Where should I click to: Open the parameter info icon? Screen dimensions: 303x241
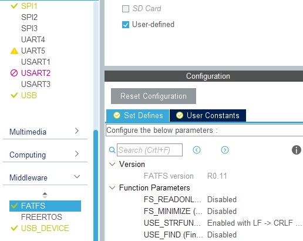click(297, 150)
